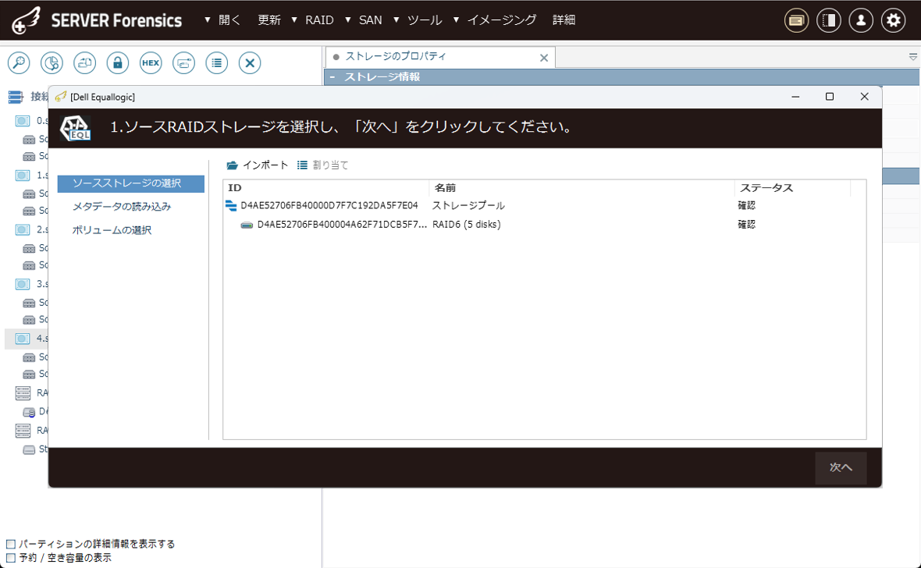Click the 割り当て list icon

(x=303, y=165)
